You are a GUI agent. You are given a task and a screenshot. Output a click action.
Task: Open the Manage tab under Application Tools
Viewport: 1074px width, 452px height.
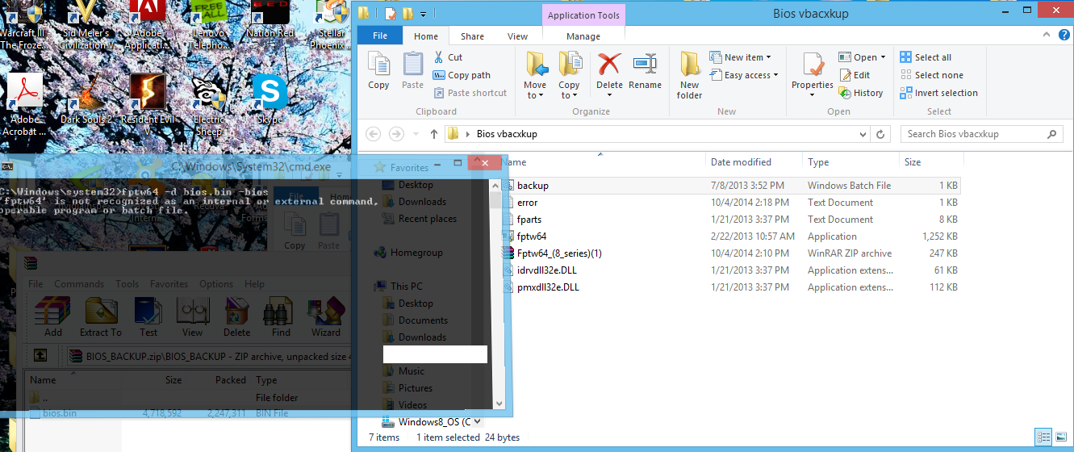click(583, 36)
